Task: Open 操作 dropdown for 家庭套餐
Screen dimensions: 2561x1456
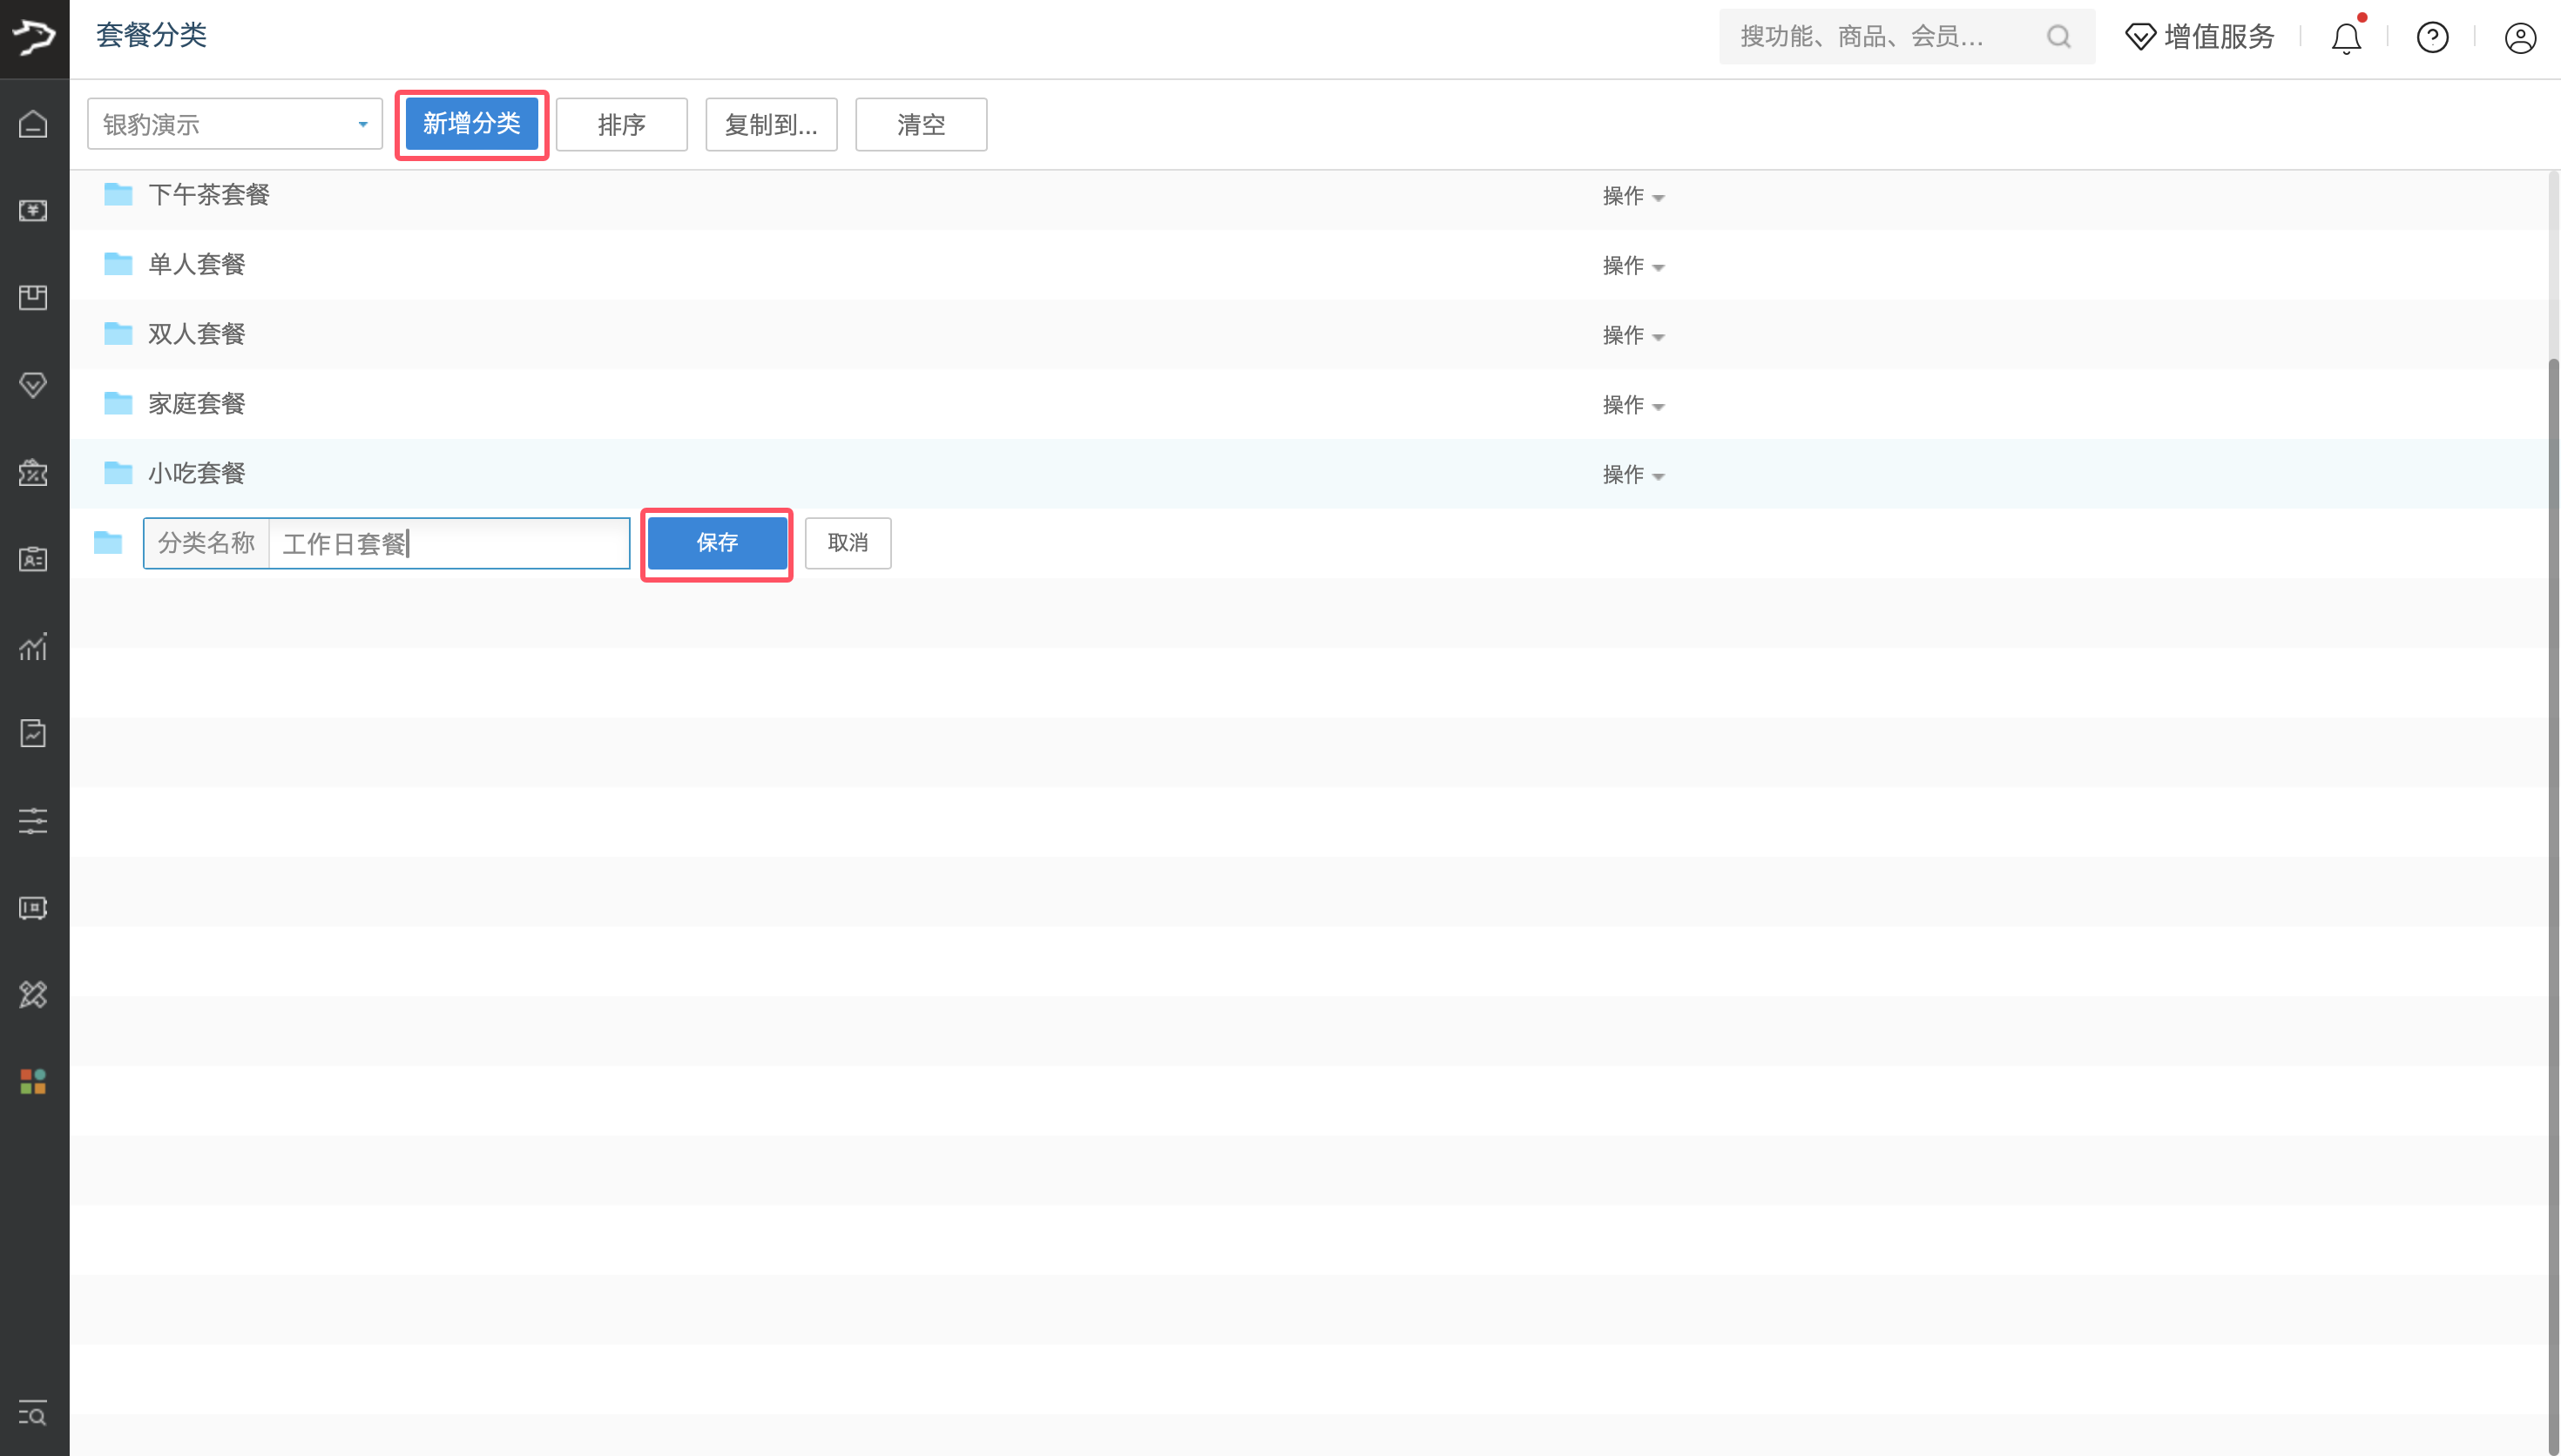Action: 1632,405
